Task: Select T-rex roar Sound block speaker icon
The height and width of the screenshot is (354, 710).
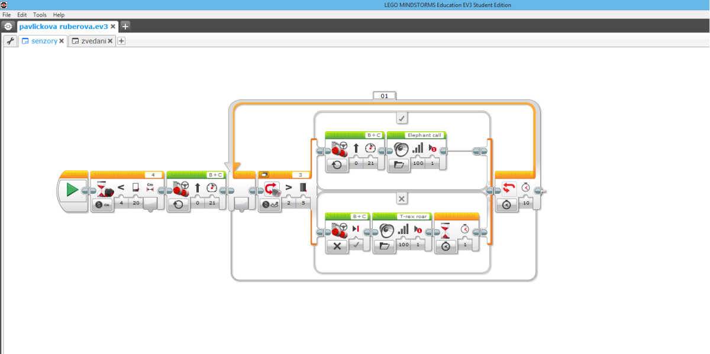Action: pyautogui.click(x=387, y=229)
